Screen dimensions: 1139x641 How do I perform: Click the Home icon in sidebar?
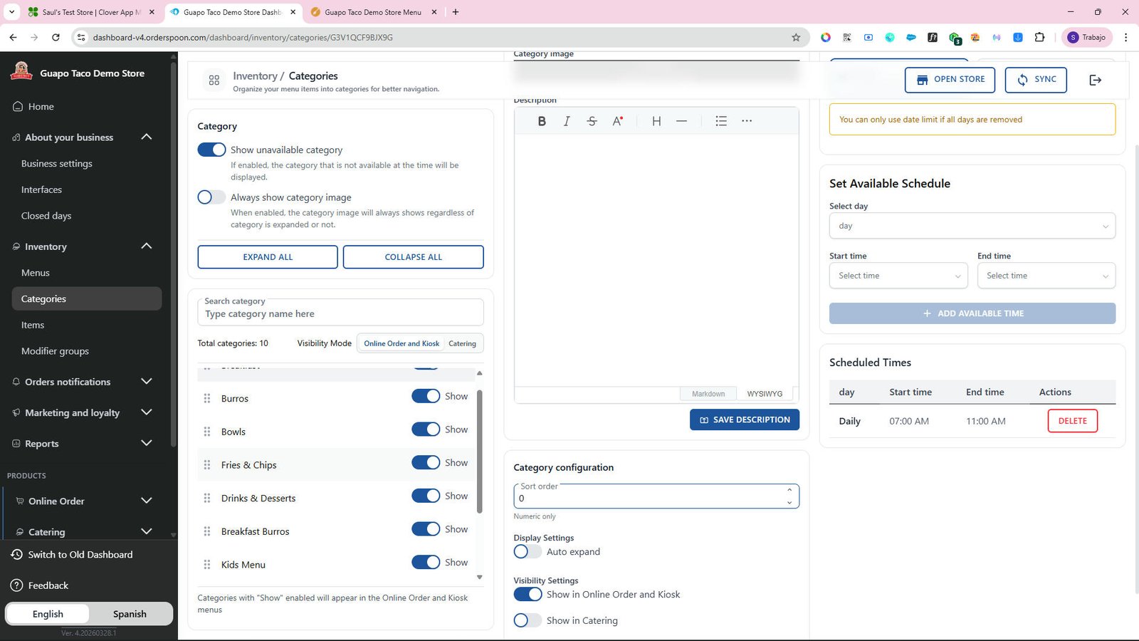click(18, 106)
